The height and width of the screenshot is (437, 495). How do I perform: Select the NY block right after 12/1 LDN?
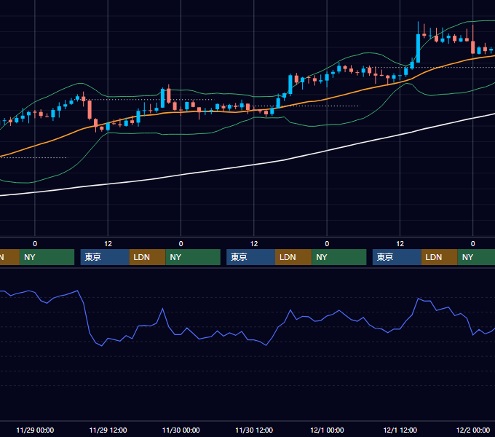click(476, 257)
